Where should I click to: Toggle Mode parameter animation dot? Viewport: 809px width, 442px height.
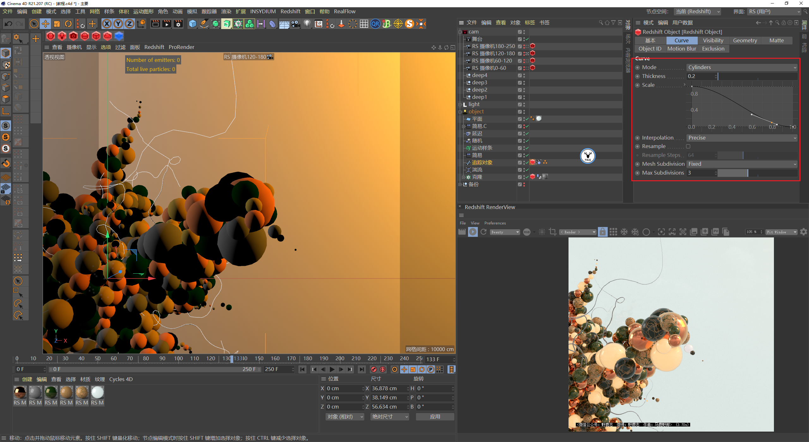click(x=637, y=68)
